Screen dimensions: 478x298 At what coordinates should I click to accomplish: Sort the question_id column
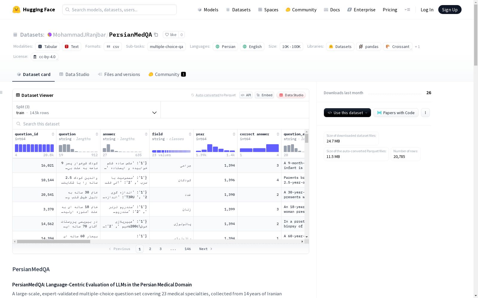click(53, 134)
